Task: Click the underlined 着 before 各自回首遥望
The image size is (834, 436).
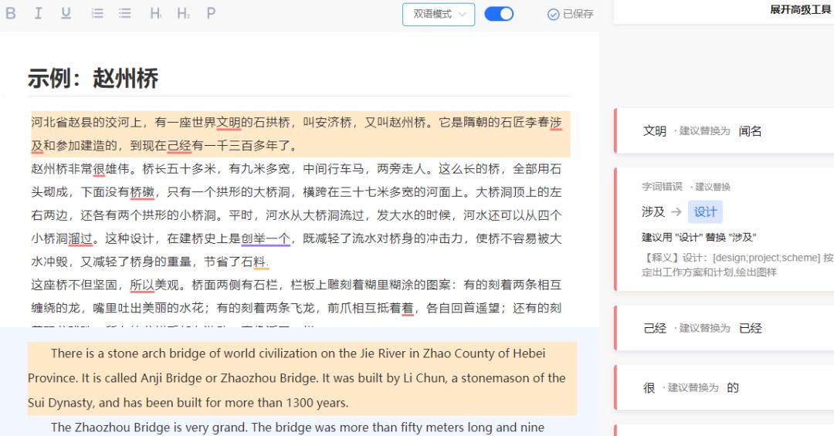Action: [408, 308]
